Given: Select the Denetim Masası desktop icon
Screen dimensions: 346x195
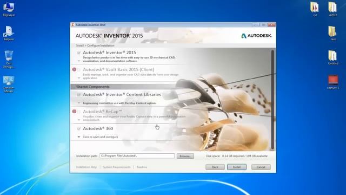Looking at the screenshot, I should pyautogui.click(x=9, y=84).
